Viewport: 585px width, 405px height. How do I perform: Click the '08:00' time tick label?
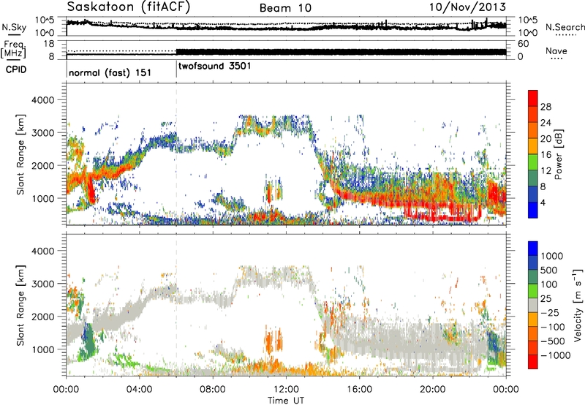(213, 390)
